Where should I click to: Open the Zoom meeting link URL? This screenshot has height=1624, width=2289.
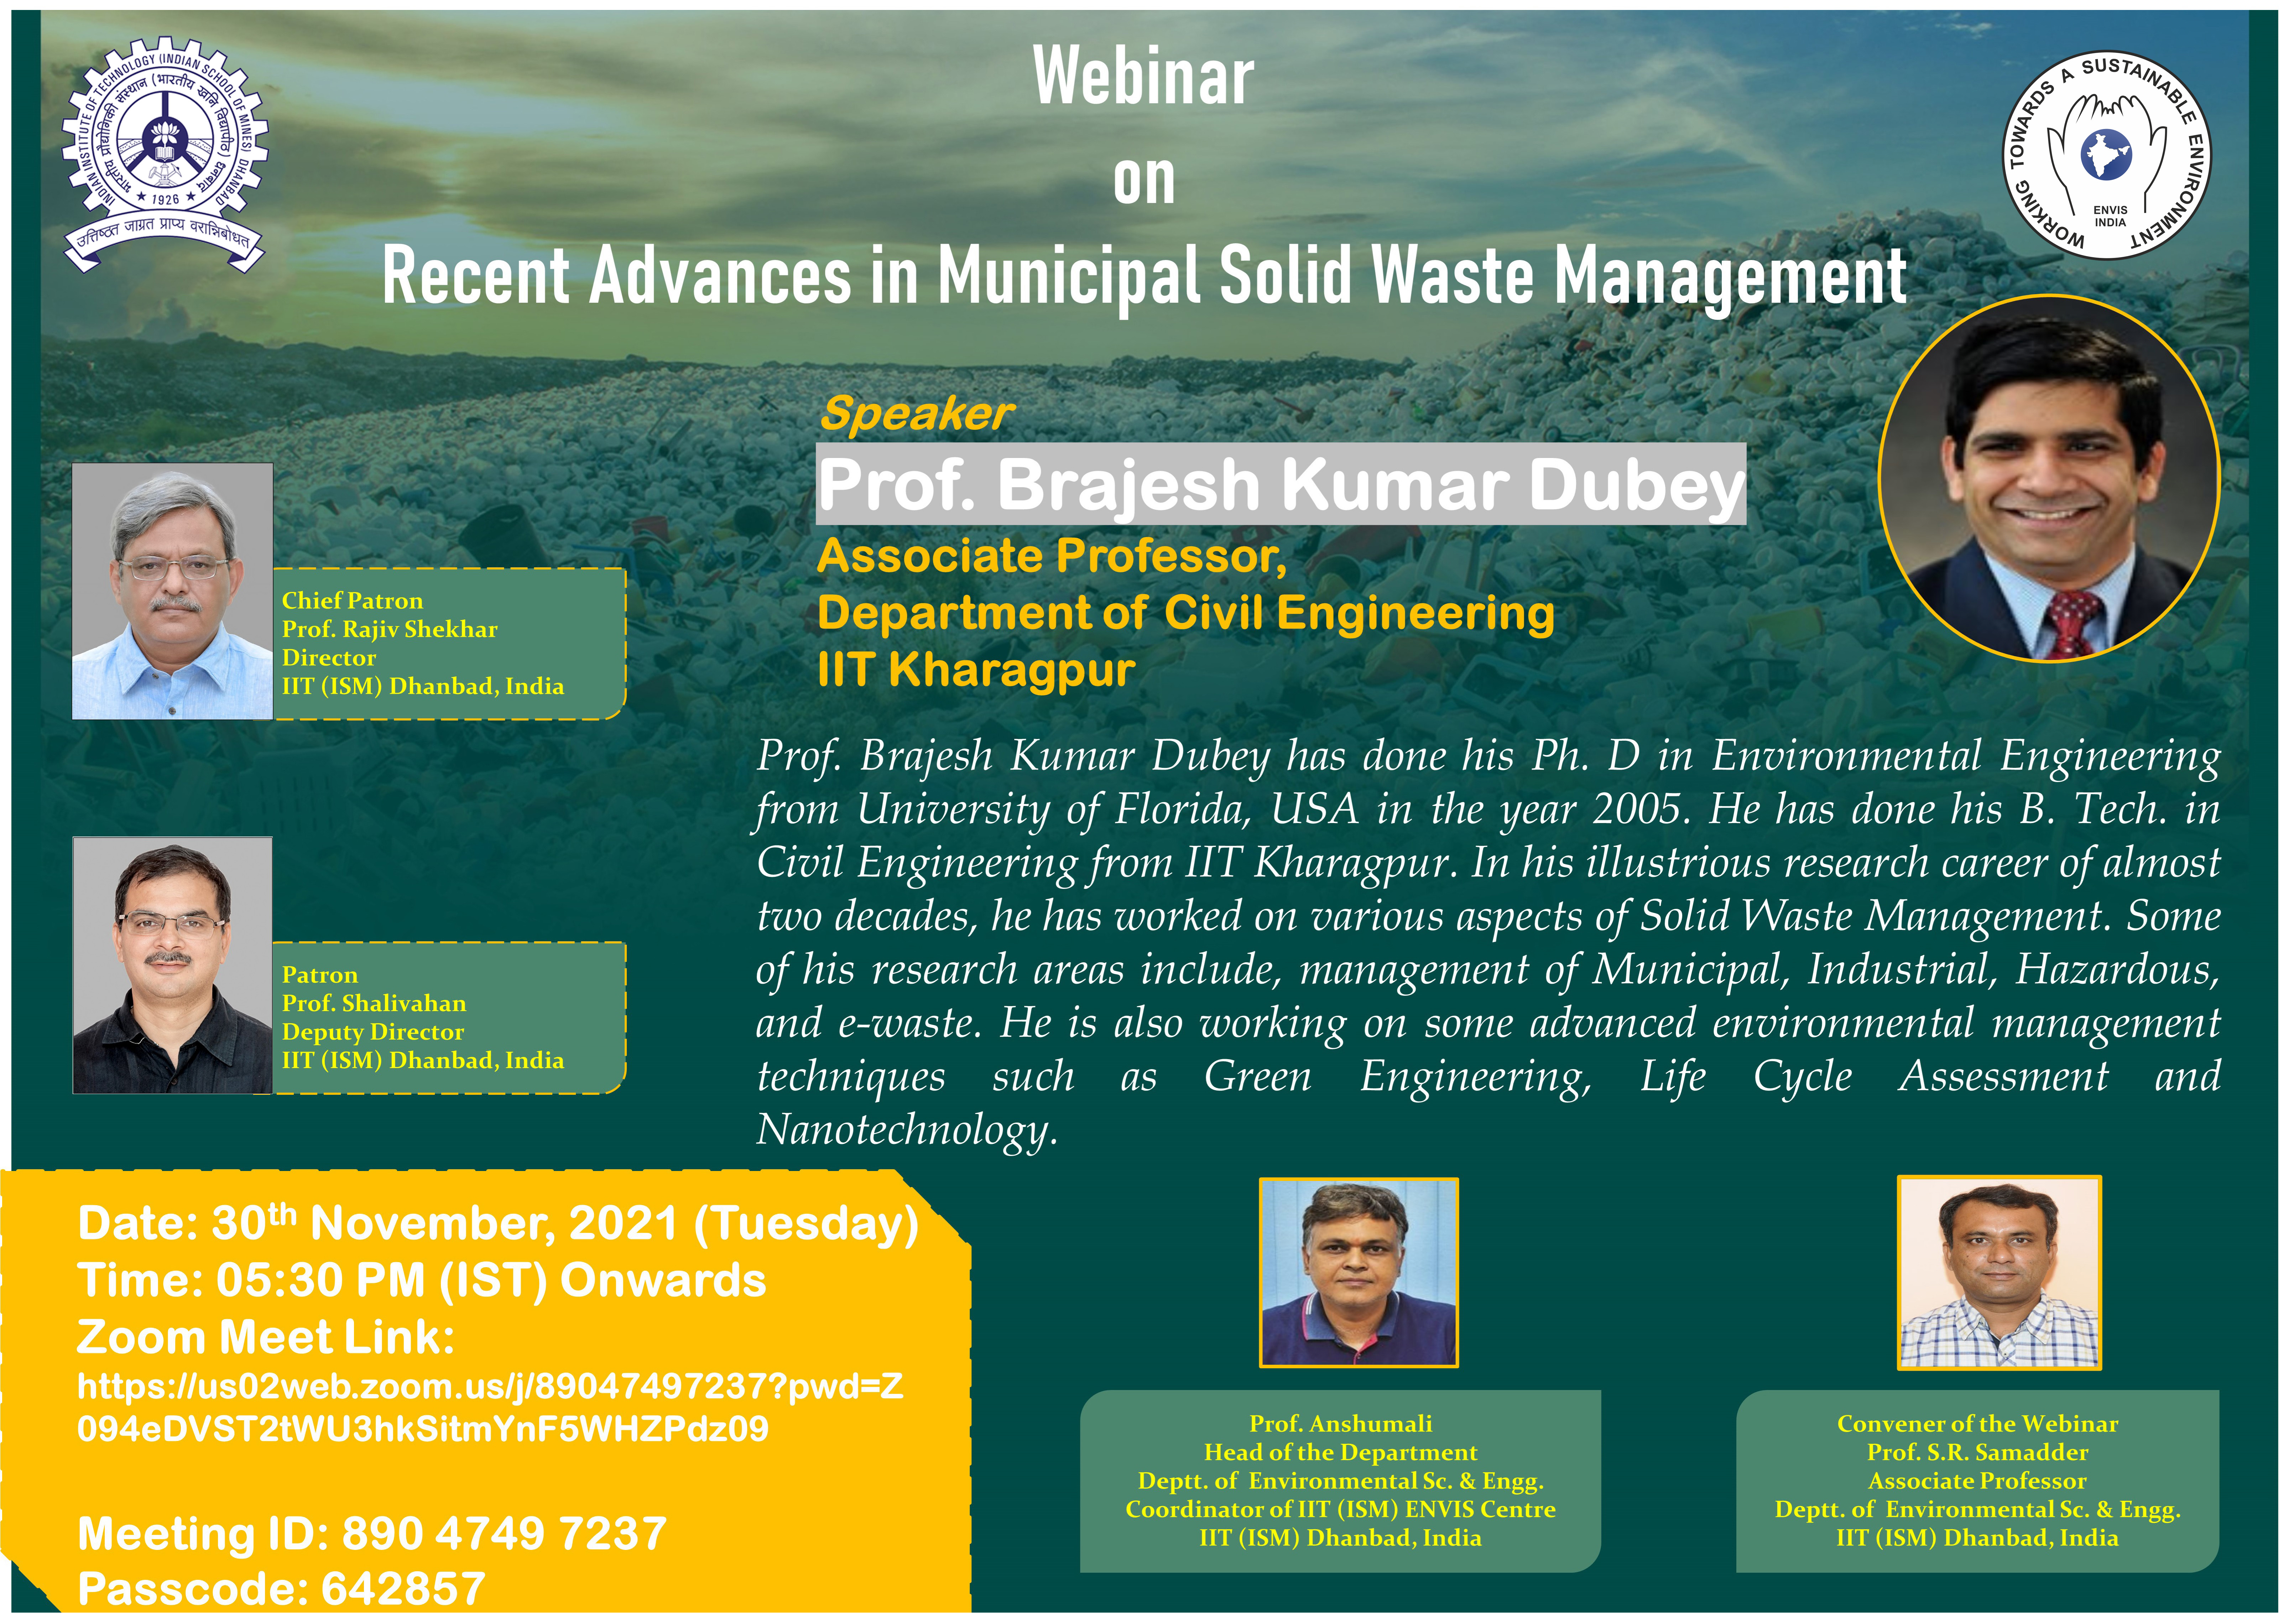point(490,1407)
